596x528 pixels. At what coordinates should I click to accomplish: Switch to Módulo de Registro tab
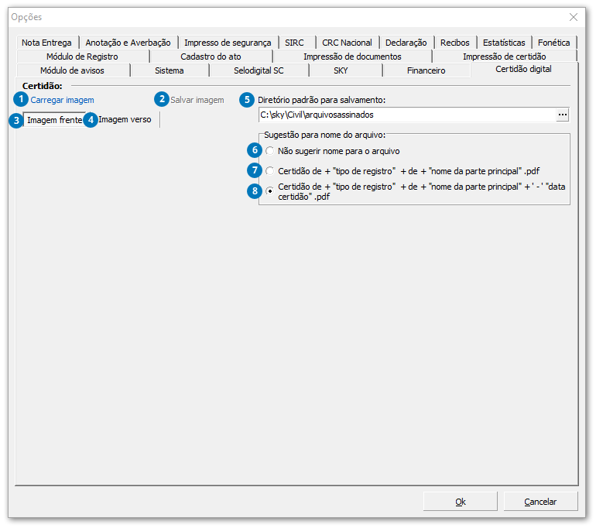[83, 57]
